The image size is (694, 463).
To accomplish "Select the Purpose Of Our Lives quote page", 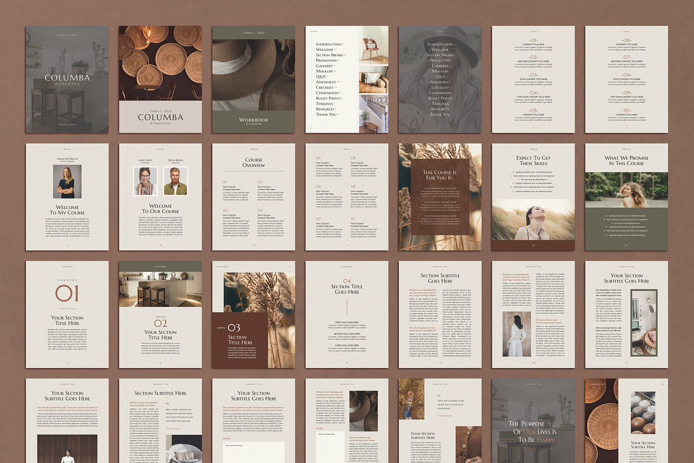I will (x=533, y=421).
